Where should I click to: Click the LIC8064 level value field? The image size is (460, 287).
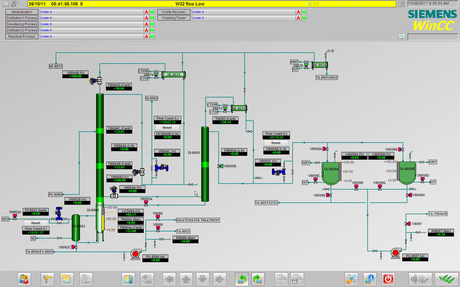point(131,215)
